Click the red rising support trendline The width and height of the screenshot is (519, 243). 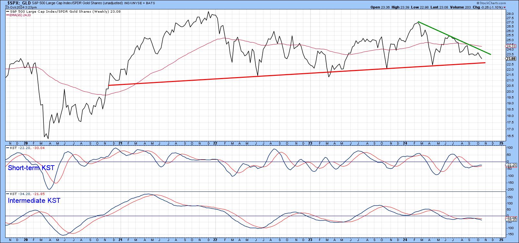coord(296,74)
